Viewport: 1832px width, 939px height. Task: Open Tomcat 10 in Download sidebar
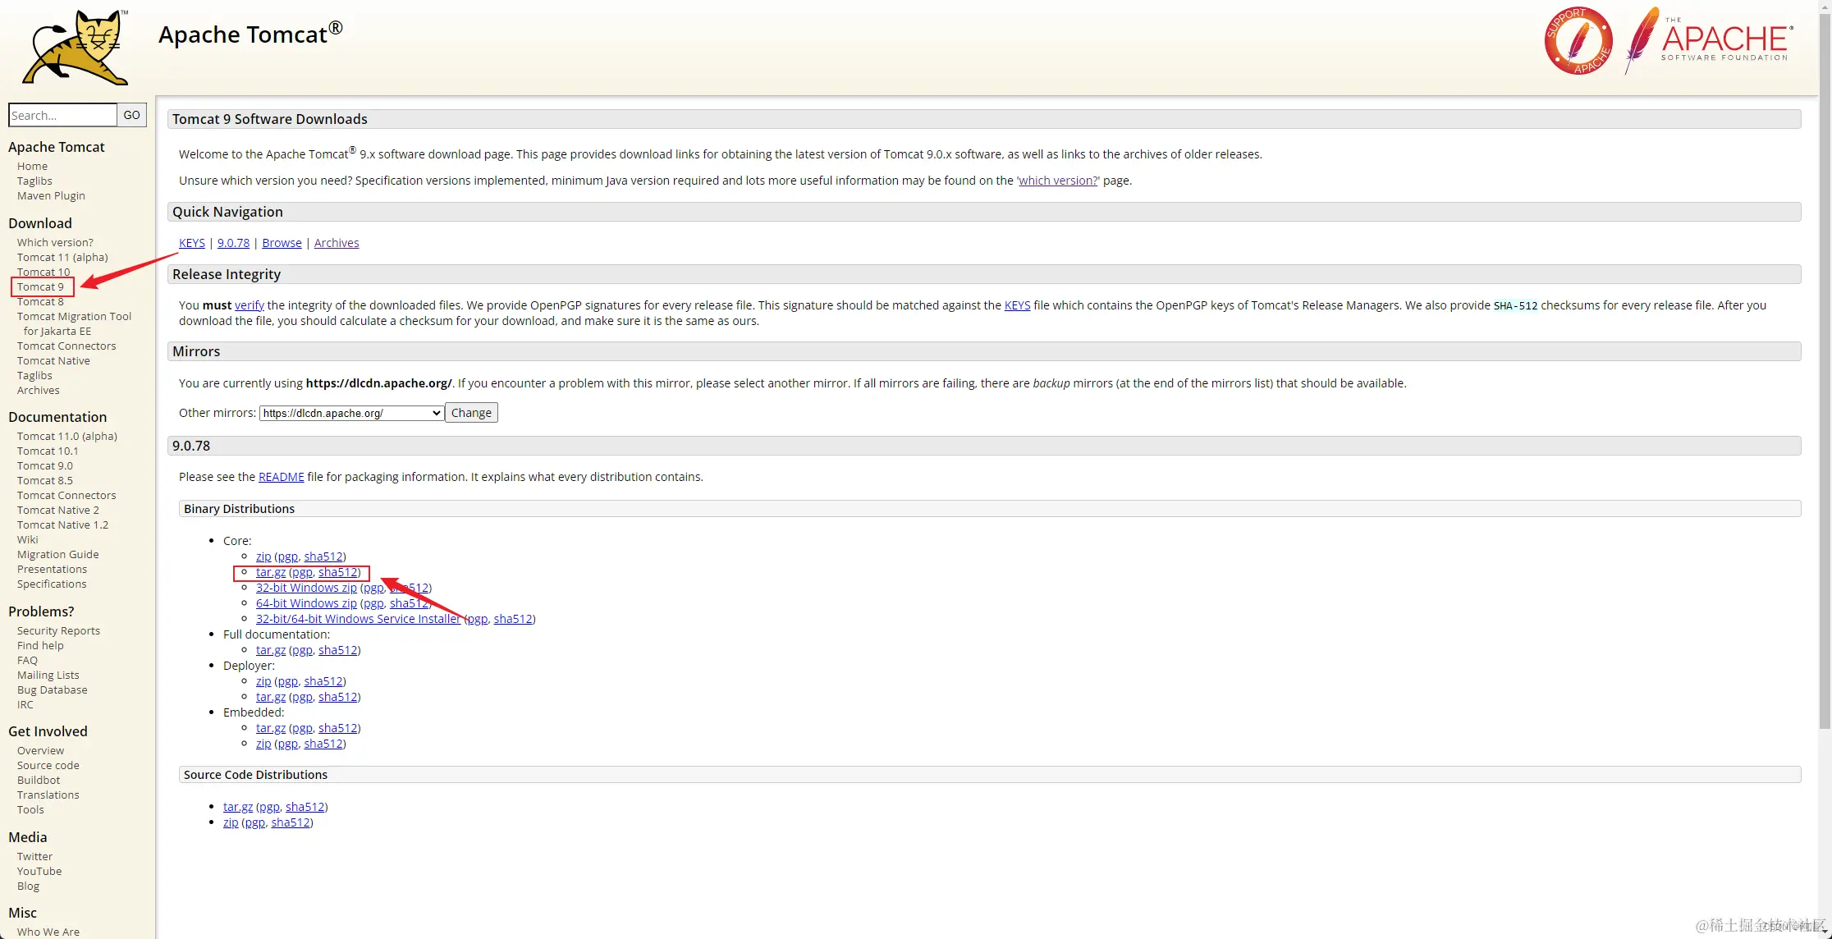(44, 272)
